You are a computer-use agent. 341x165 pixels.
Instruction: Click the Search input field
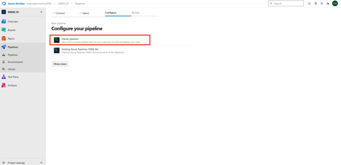click(x=286, y=3)
